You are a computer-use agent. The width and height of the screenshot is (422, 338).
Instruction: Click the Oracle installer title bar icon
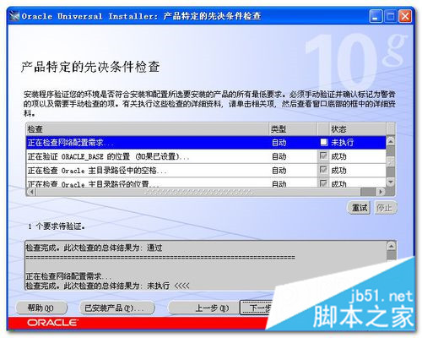point(14,16)
